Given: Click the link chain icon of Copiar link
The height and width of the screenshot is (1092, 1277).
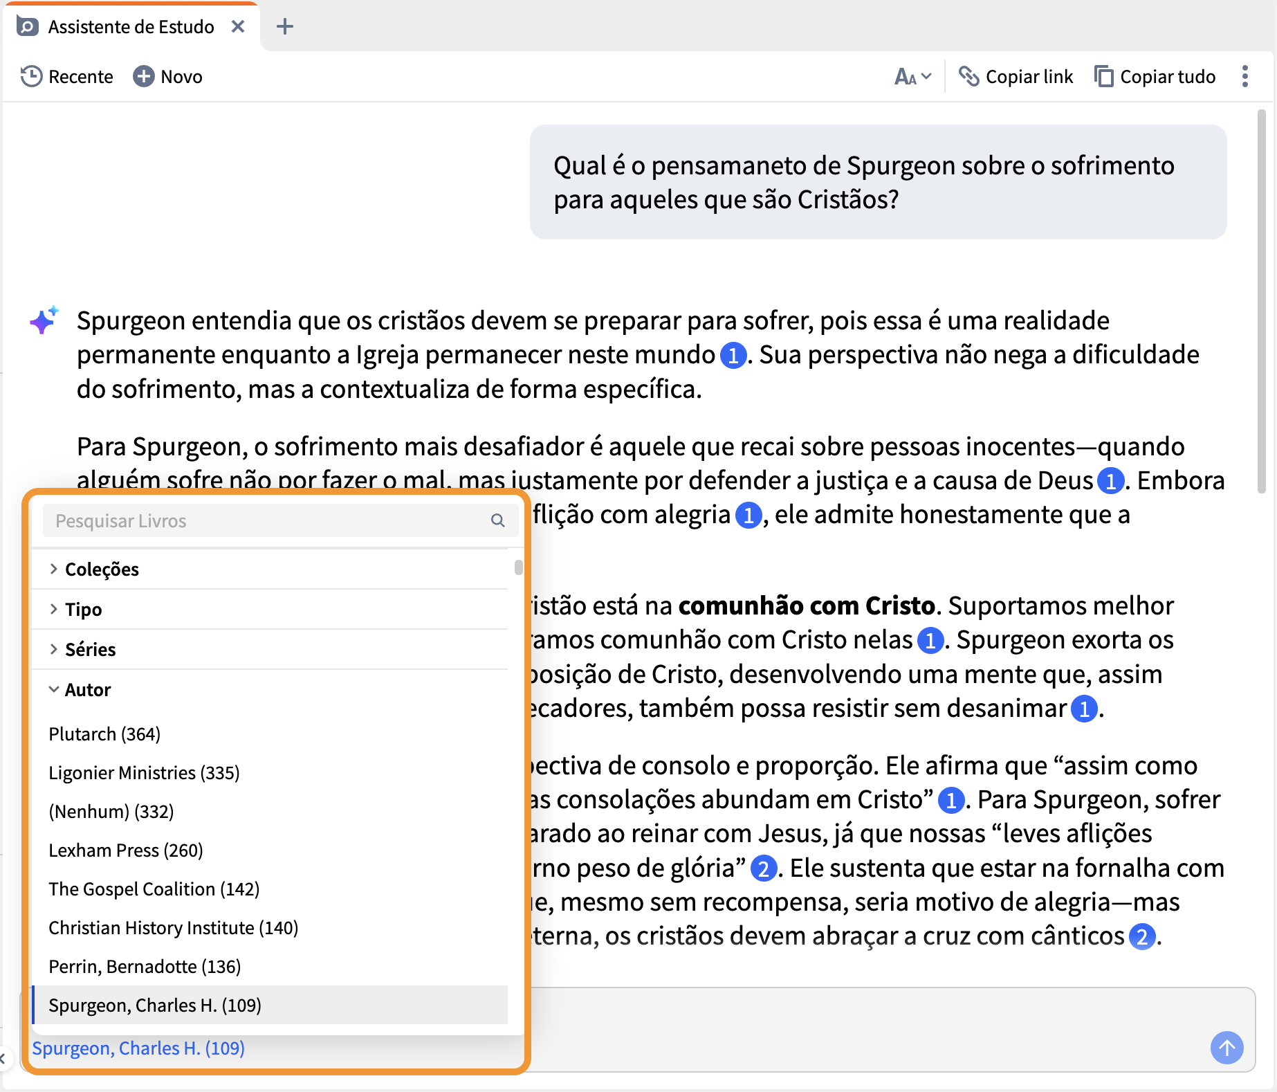Looking at the screenshot, I should point(968,77).
